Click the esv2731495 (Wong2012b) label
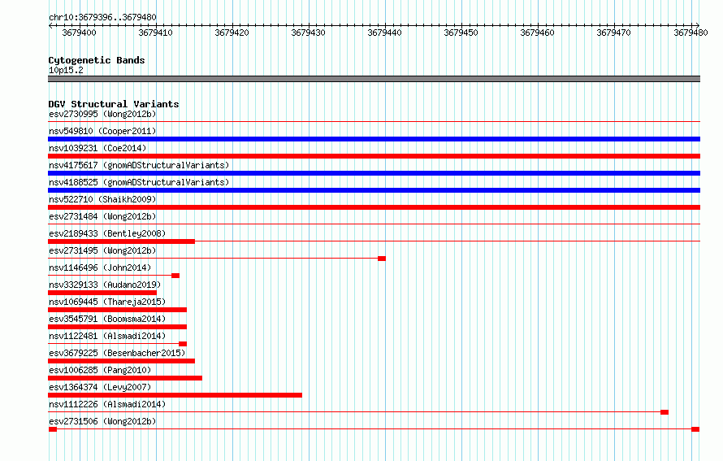723x461 pixels. tap(102, 250)
